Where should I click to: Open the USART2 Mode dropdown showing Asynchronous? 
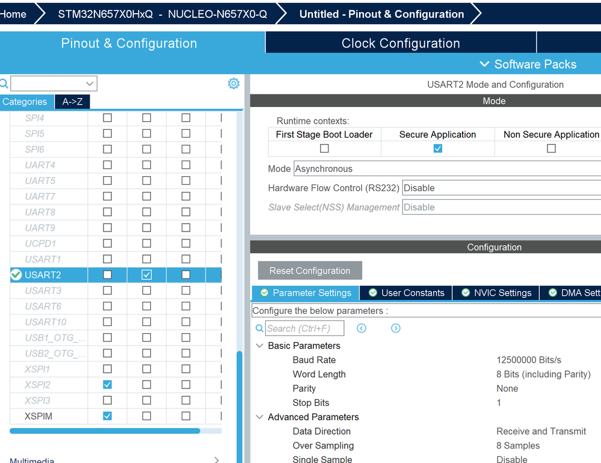448,168
